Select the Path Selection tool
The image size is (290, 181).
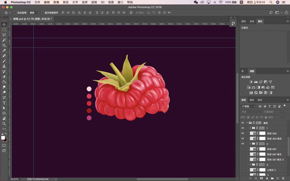point(4,108)
